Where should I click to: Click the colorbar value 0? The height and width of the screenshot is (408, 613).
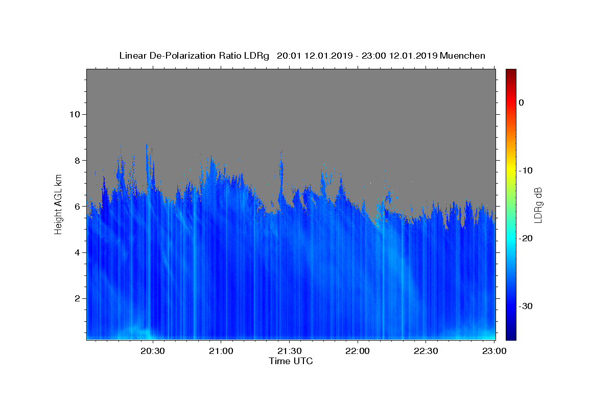(522, 103)
